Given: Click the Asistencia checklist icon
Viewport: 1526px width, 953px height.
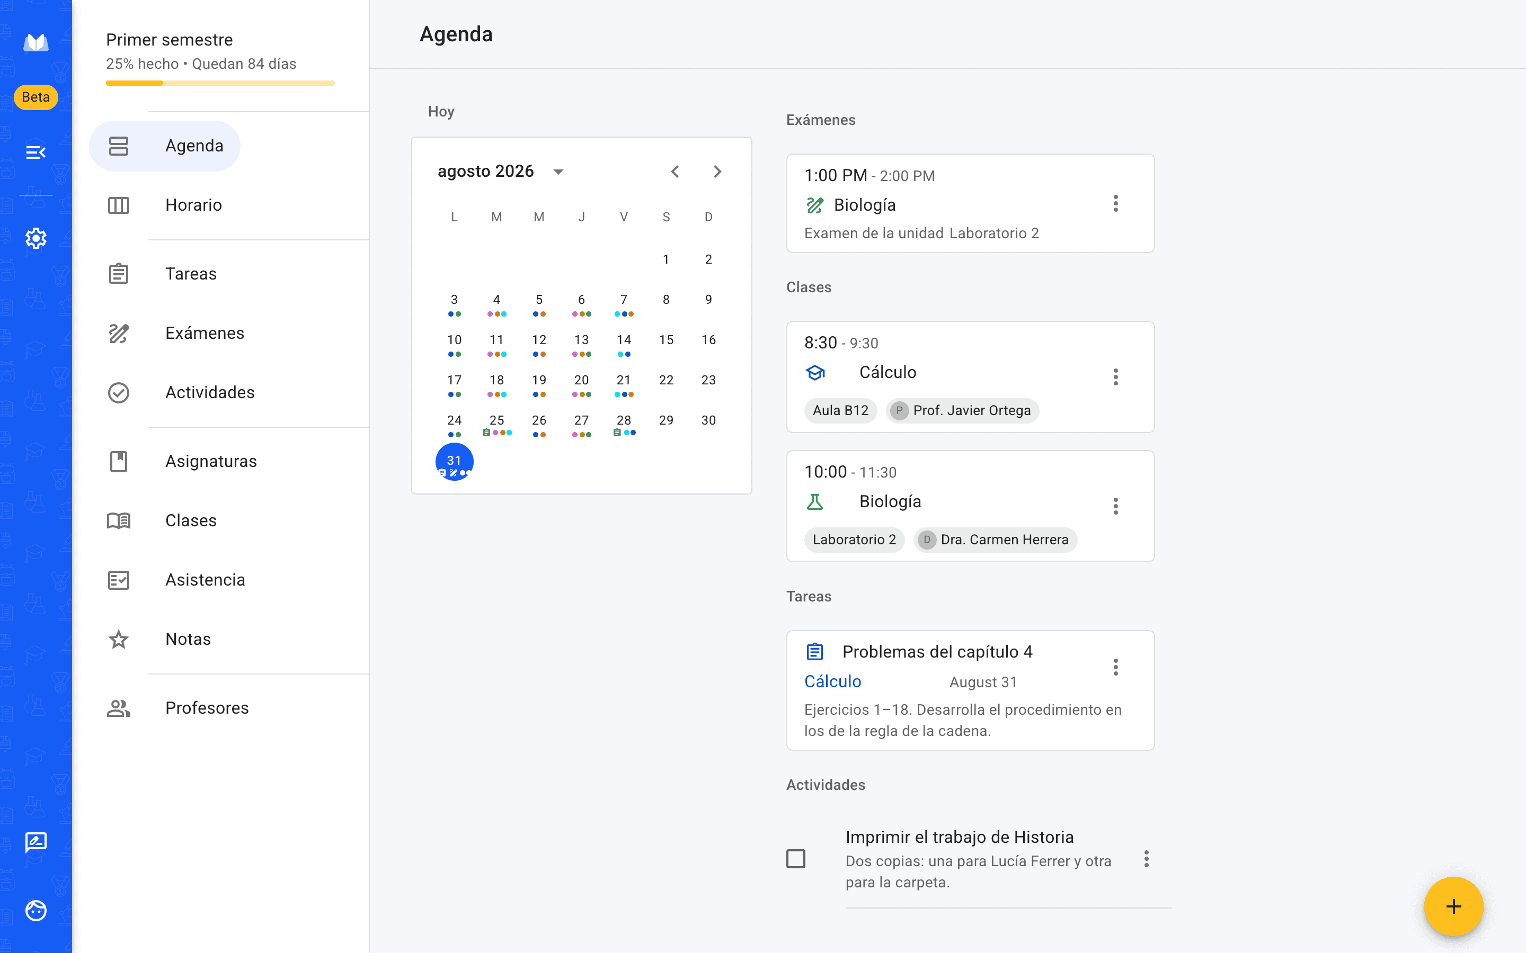Looking at the screenshot, I should [x=119, y=580].
